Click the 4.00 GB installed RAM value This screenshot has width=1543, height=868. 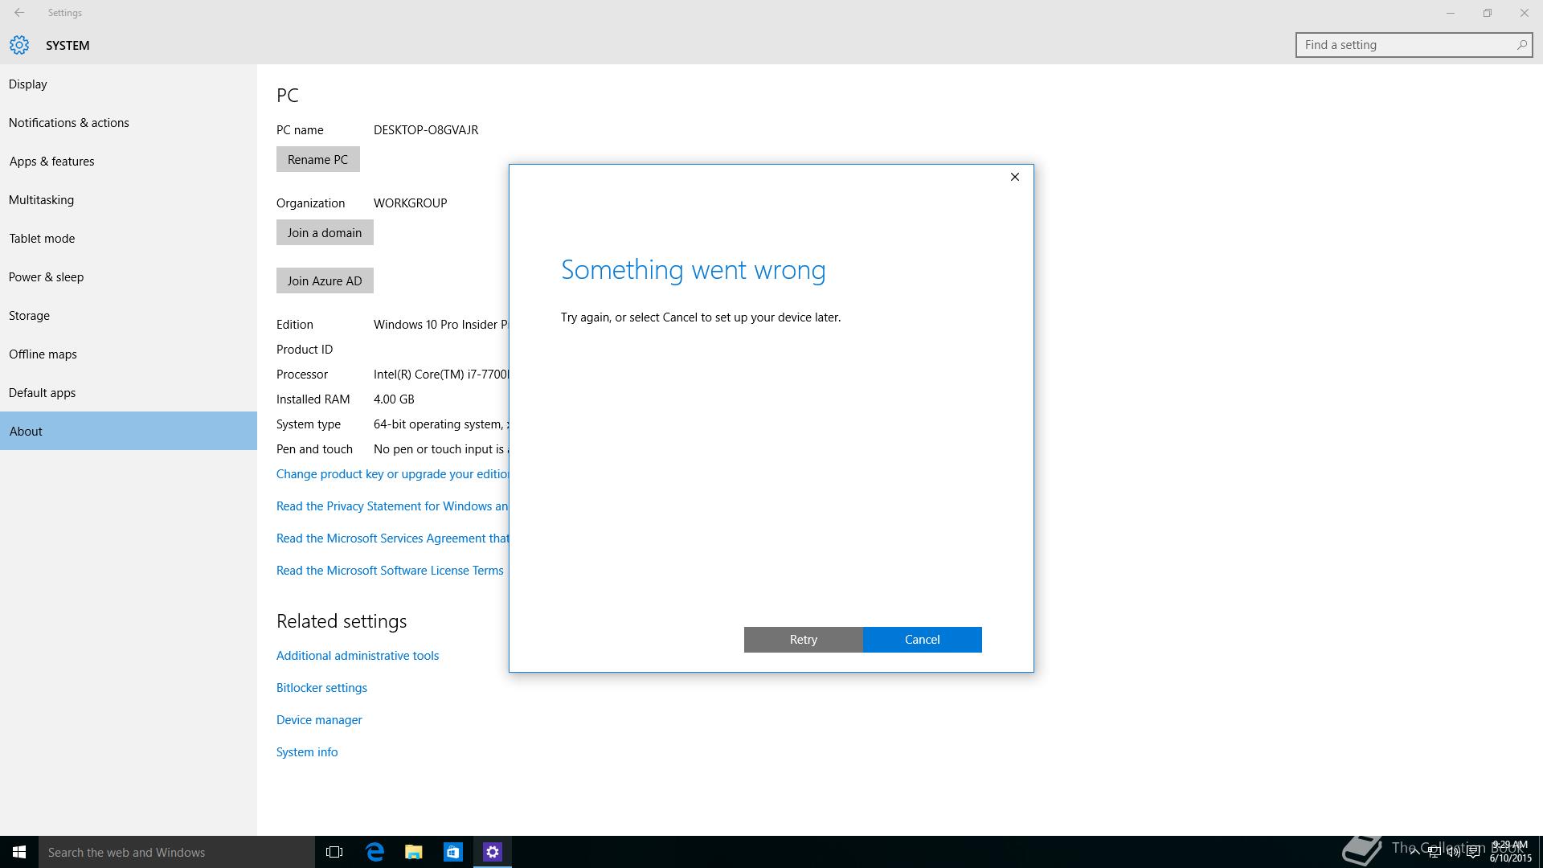coord(394,399)
